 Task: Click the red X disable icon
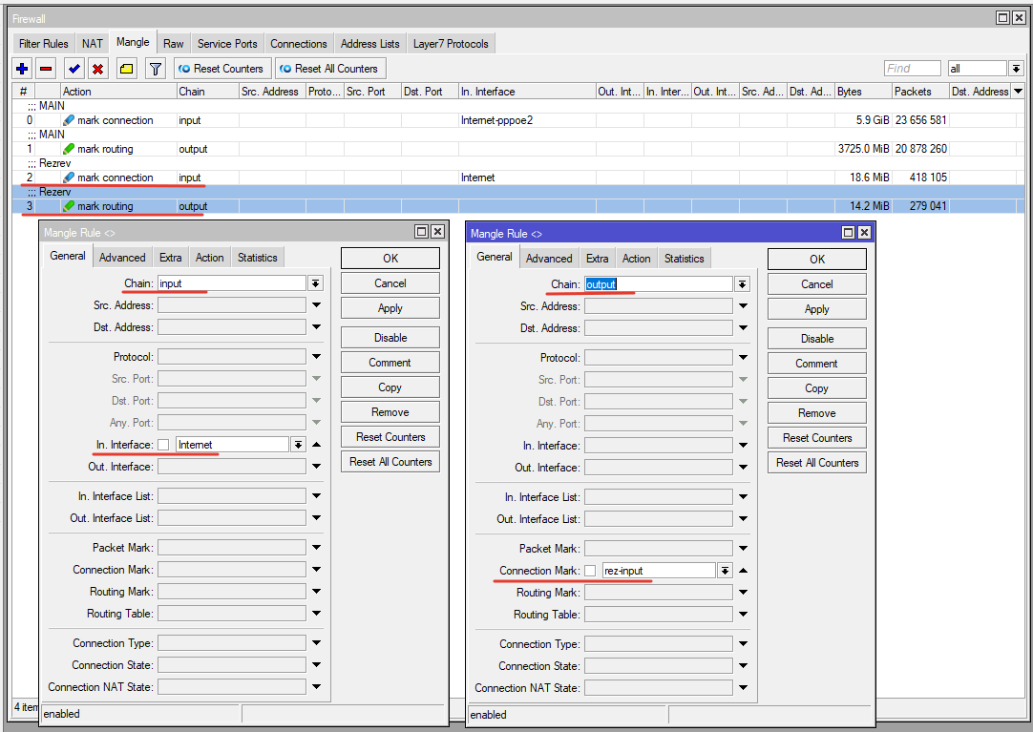tap(97, 69)
